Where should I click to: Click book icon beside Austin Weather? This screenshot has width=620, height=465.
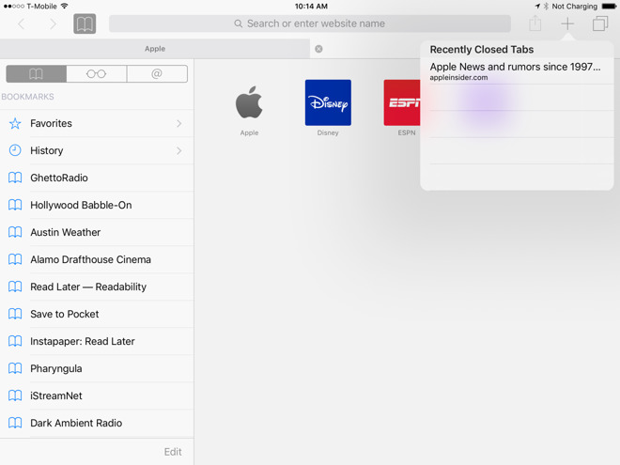tap(15, 233)
